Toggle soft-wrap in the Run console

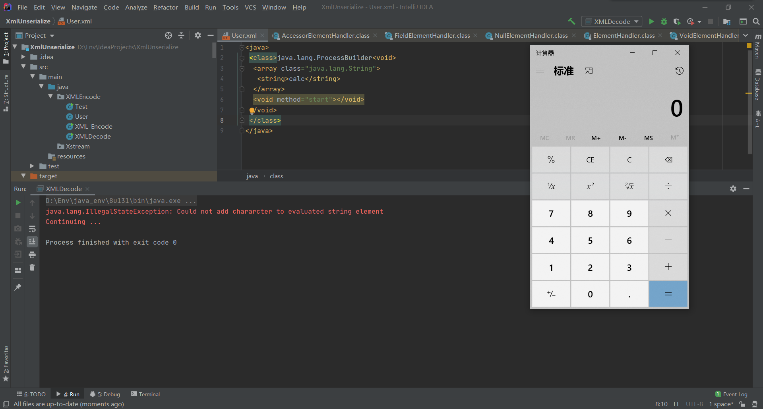[32, 229]
